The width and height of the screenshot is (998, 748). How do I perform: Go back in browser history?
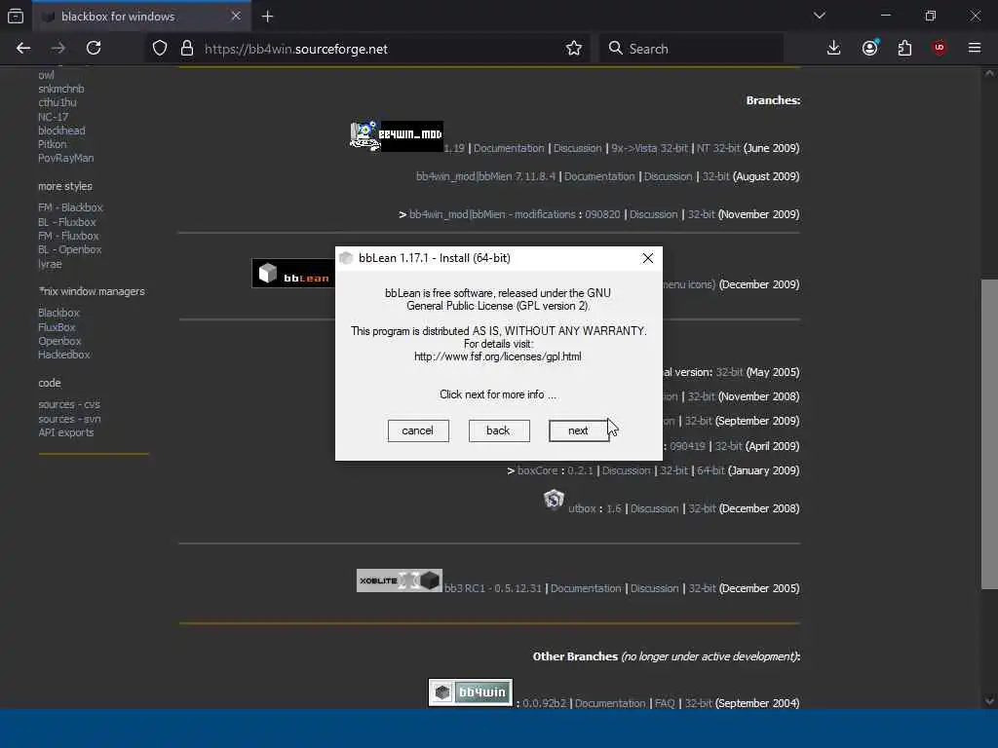[23, 49]
